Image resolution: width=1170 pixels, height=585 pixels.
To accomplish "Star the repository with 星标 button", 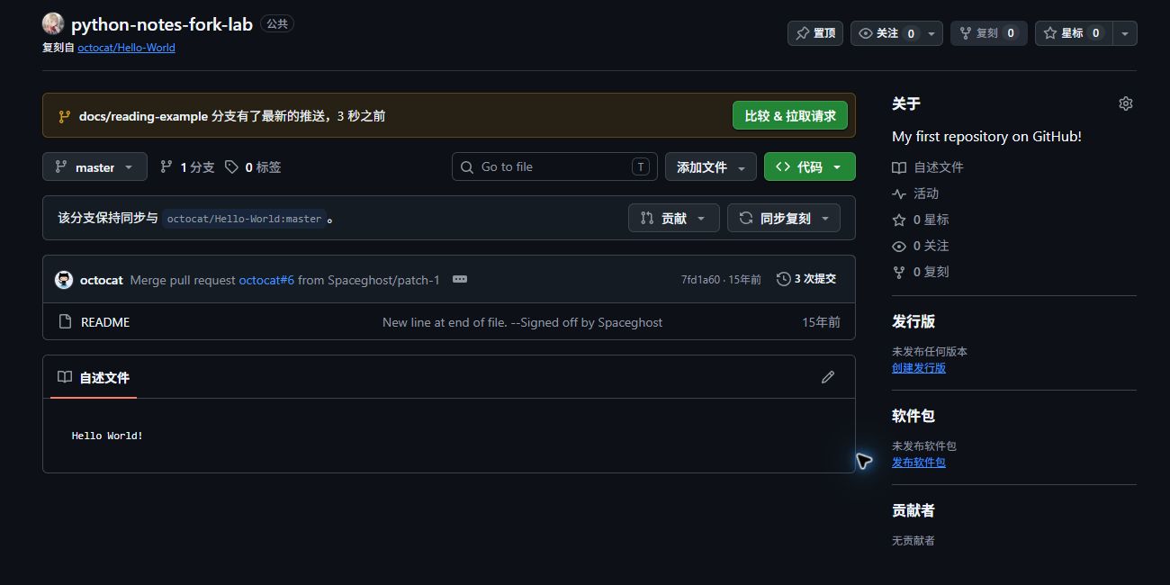I will click(1073, 33).
